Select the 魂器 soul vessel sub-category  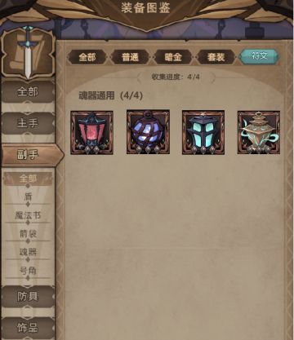coord(28,252)
